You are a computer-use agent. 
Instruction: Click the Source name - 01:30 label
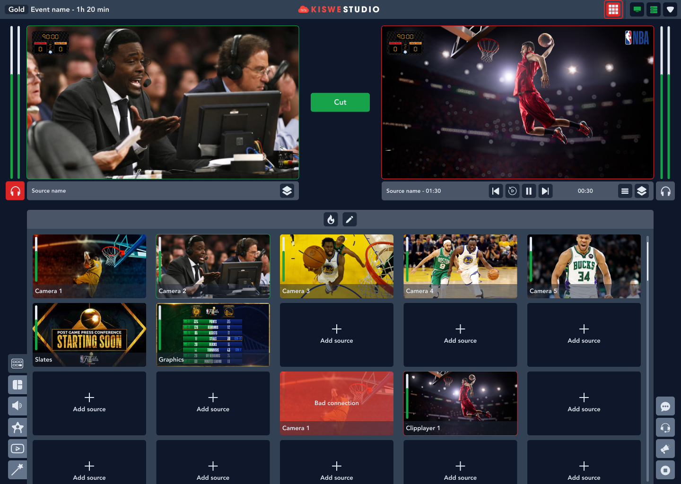[x=413, y=191]
